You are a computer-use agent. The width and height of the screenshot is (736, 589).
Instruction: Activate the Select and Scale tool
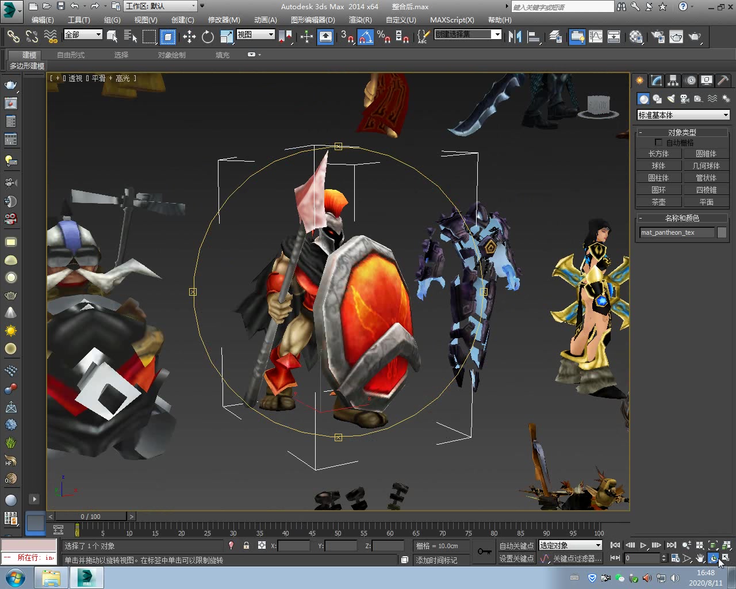coord(227,37)
